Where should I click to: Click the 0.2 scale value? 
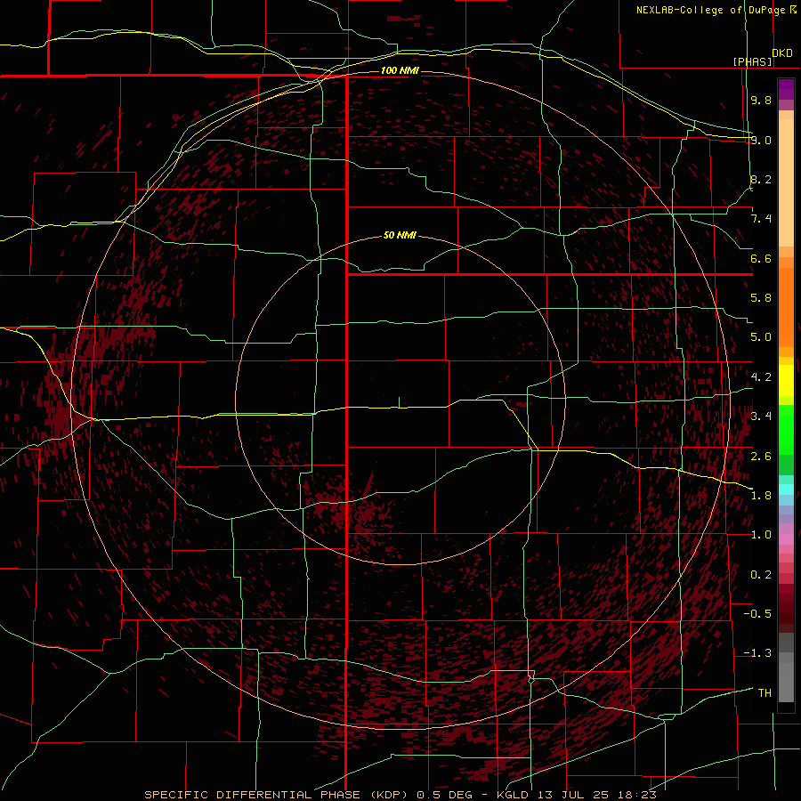761,575
